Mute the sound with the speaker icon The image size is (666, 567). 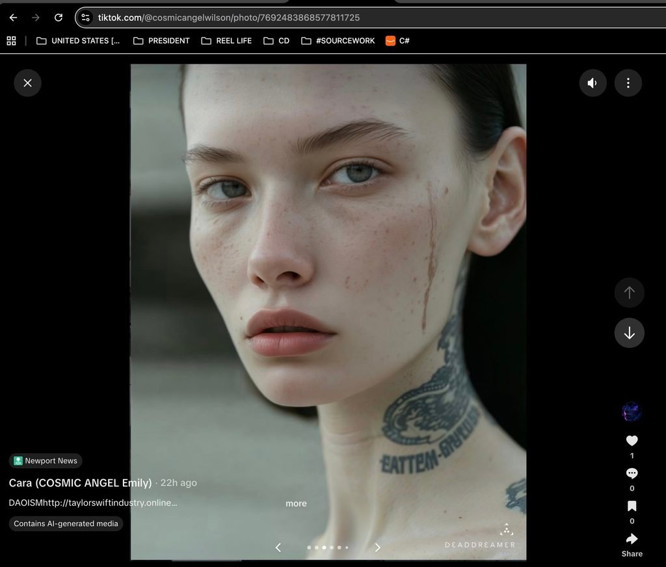593,83
